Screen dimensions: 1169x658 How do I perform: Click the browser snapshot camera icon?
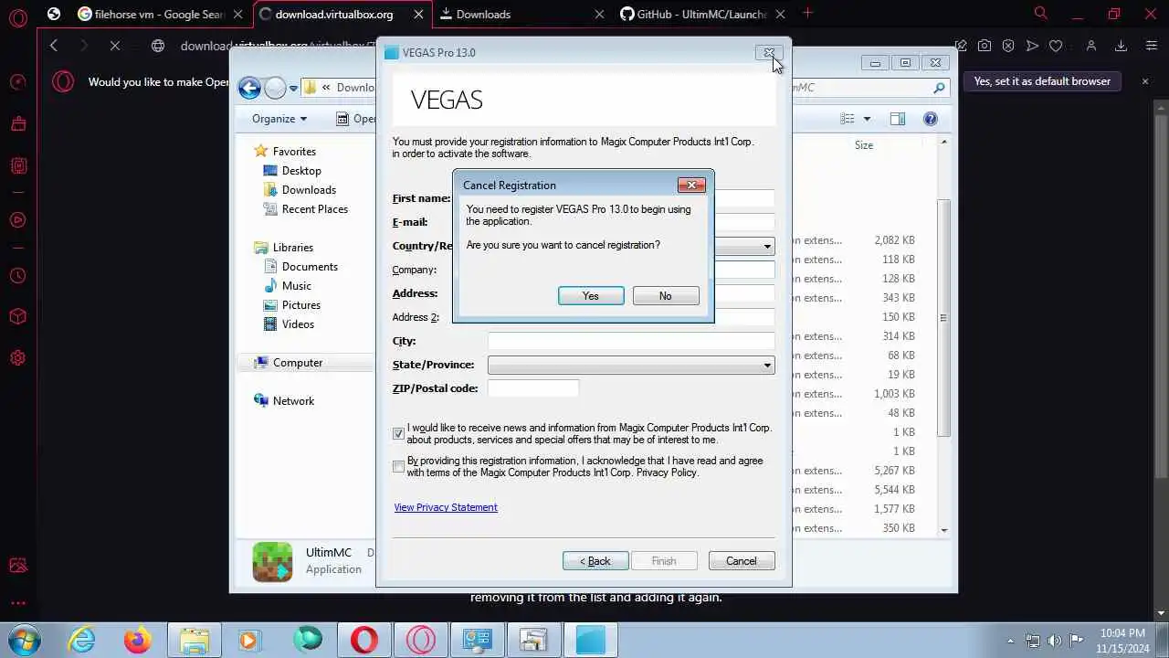(985, 46)
